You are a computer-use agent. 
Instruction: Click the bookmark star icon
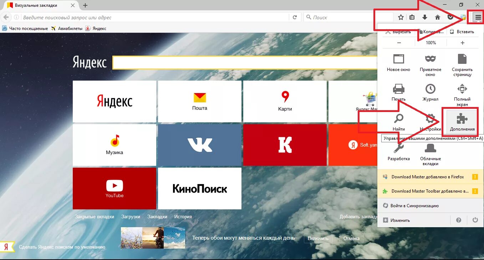401,17
